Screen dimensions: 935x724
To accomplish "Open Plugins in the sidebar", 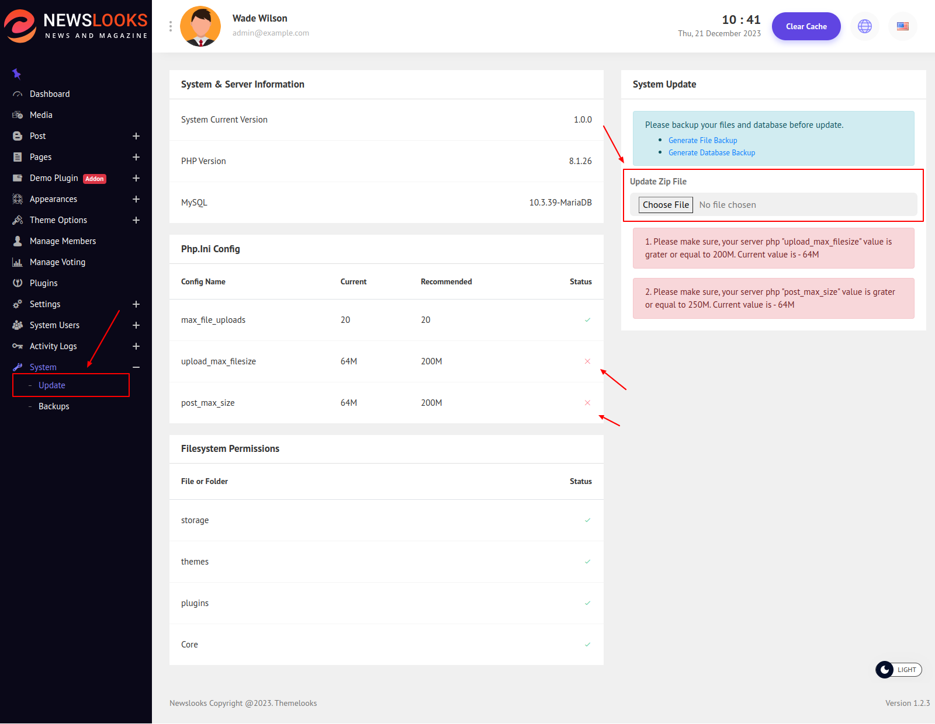I will click(x=44, y=283).
